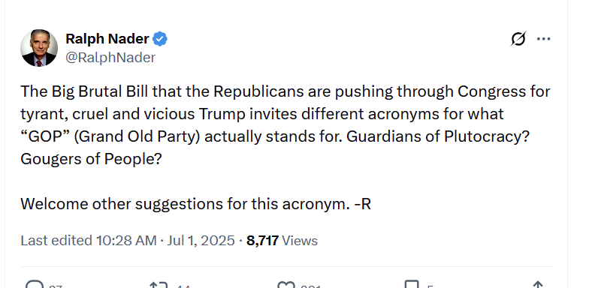Image resolution: width=589 pixels, height=288 pixels.
Task: Click the bookmark count number 5
Action: point(430,286)
